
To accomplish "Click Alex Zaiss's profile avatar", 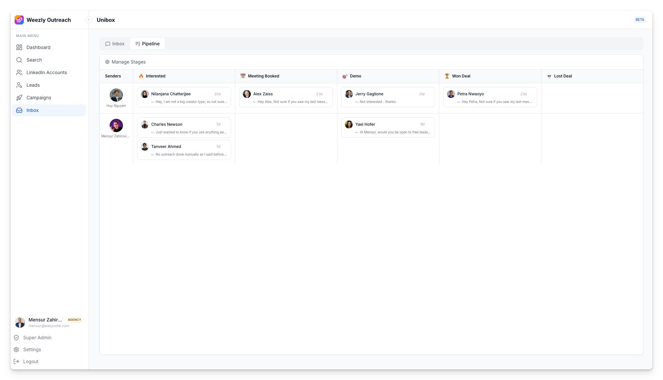I will (x=247, y=94).
